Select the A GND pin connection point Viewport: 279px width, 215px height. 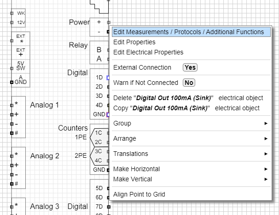point(12,82)
